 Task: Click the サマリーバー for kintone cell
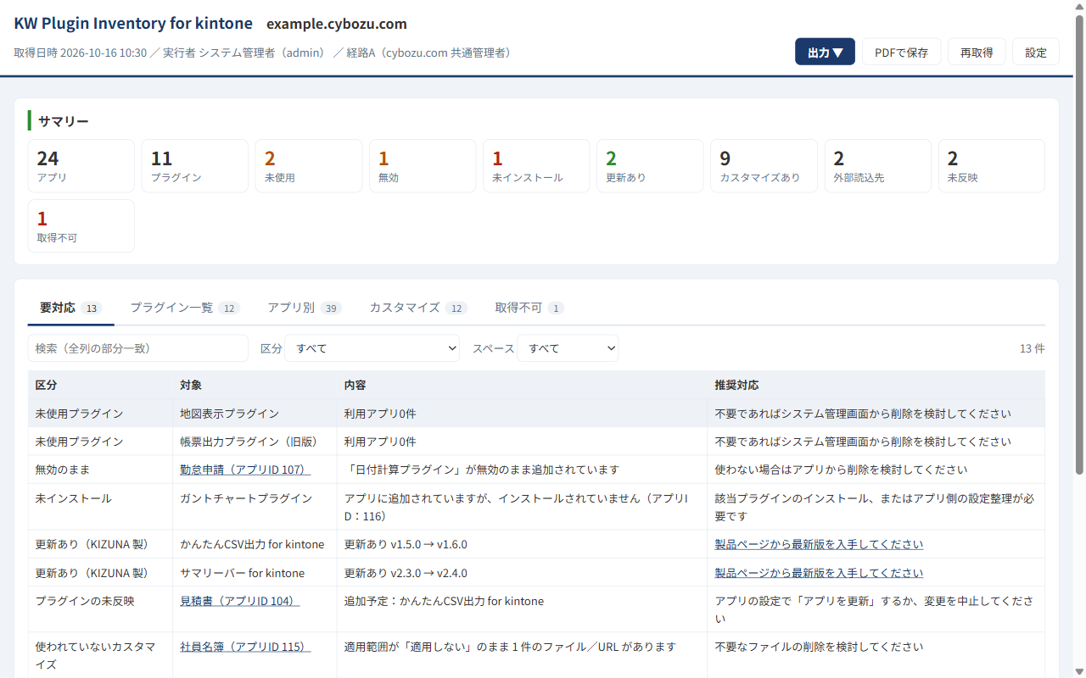[x=255, y=573]
